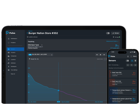Screen dimensions: 140x104
Task: Open Locations in the tablet sidebar
Action: pos(13,60)
